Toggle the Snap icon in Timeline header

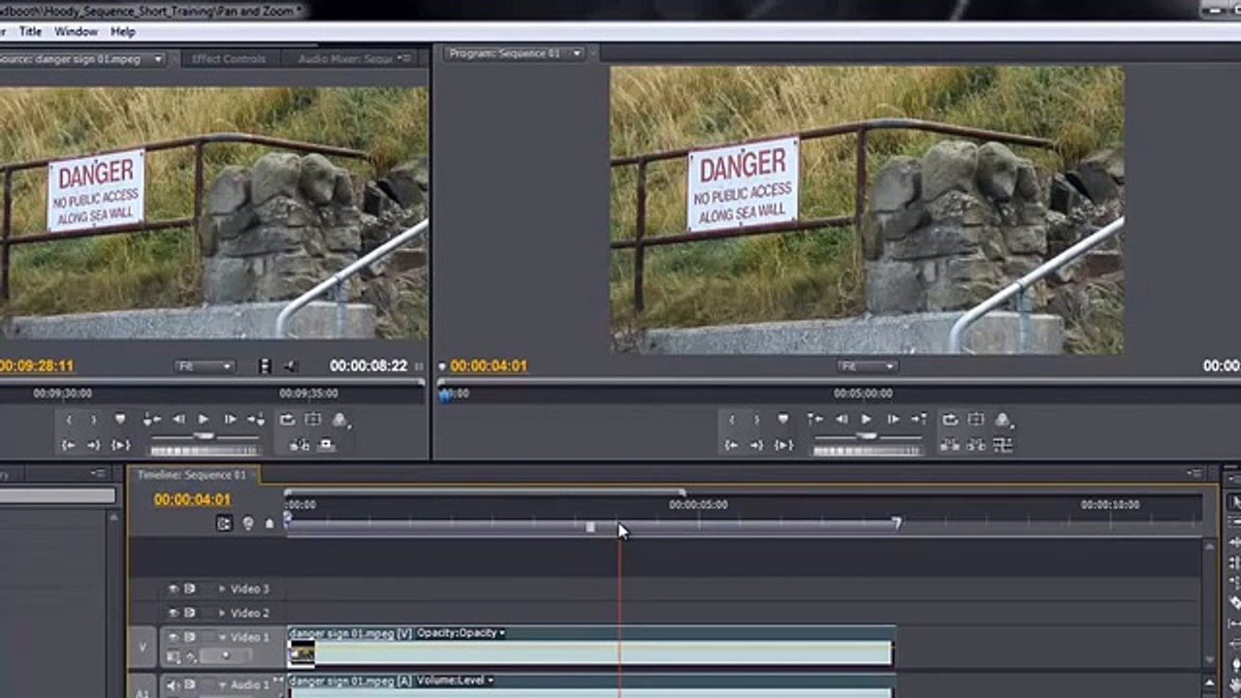[225, 523]
